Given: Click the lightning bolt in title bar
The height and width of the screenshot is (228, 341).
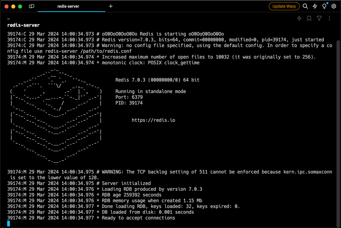Looking at the screenshot, I should pos(315,6).
